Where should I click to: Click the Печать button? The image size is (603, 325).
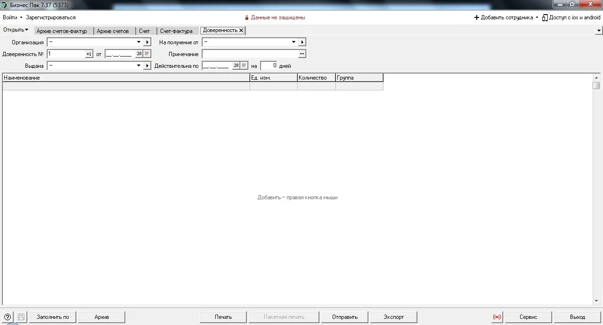(x=223, y=317)
